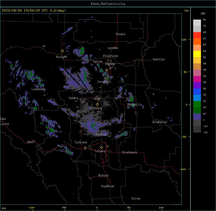Select the orange 57-60 dBZ legend swatch

pyautogui.click(x=197, y=41)
